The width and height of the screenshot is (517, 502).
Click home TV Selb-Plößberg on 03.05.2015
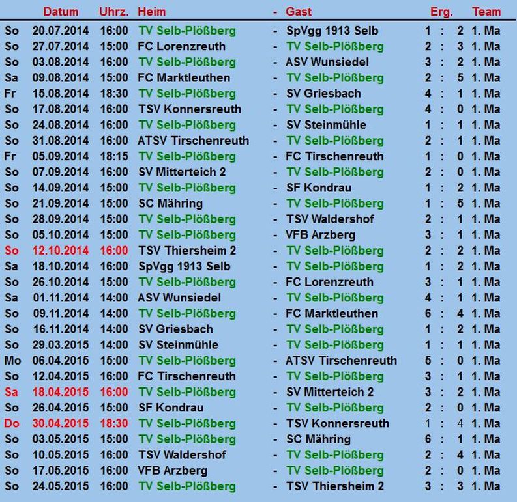coord(187,439)
